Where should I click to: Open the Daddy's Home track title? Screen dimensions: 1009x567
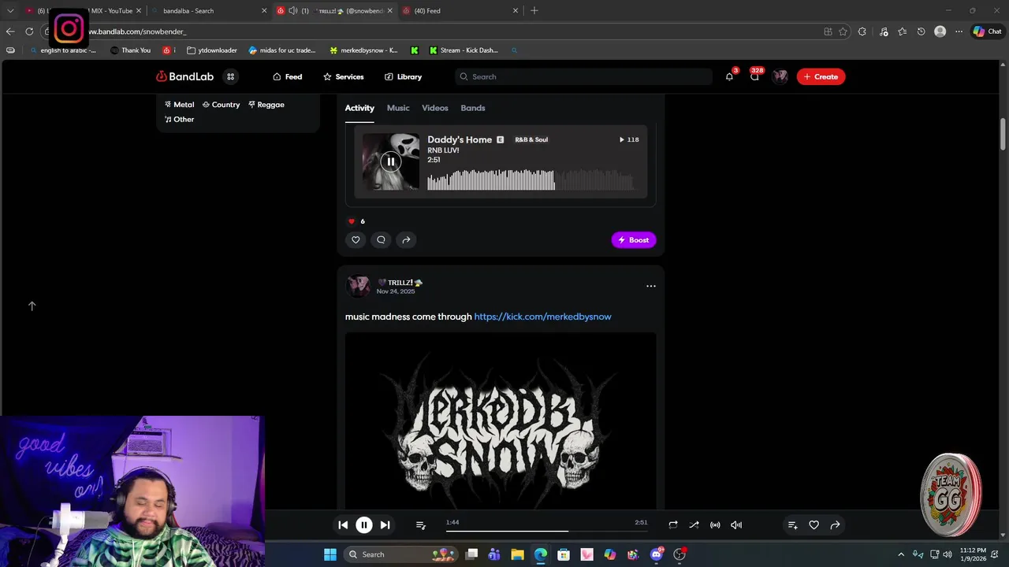(x=460, y=139)
